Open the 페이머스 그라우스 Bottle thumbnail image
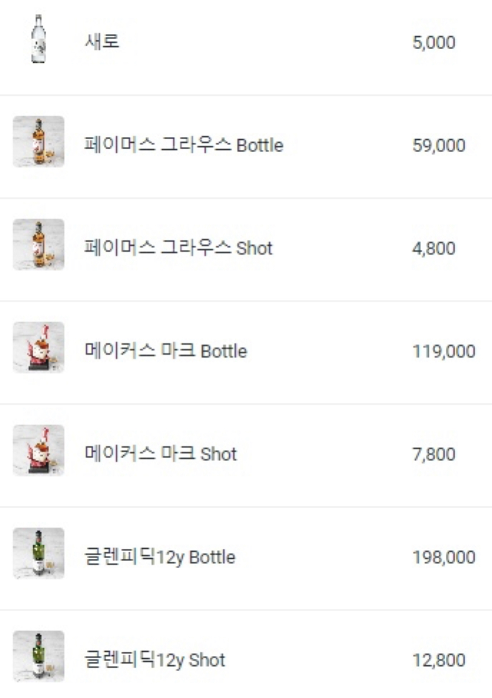 (x=38, y=142)
